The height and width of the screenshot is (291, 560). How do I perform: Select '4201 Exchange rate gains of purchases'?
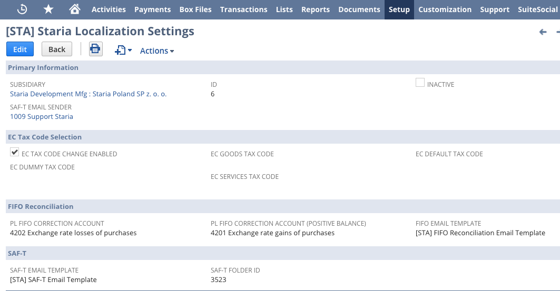point(272,233)
